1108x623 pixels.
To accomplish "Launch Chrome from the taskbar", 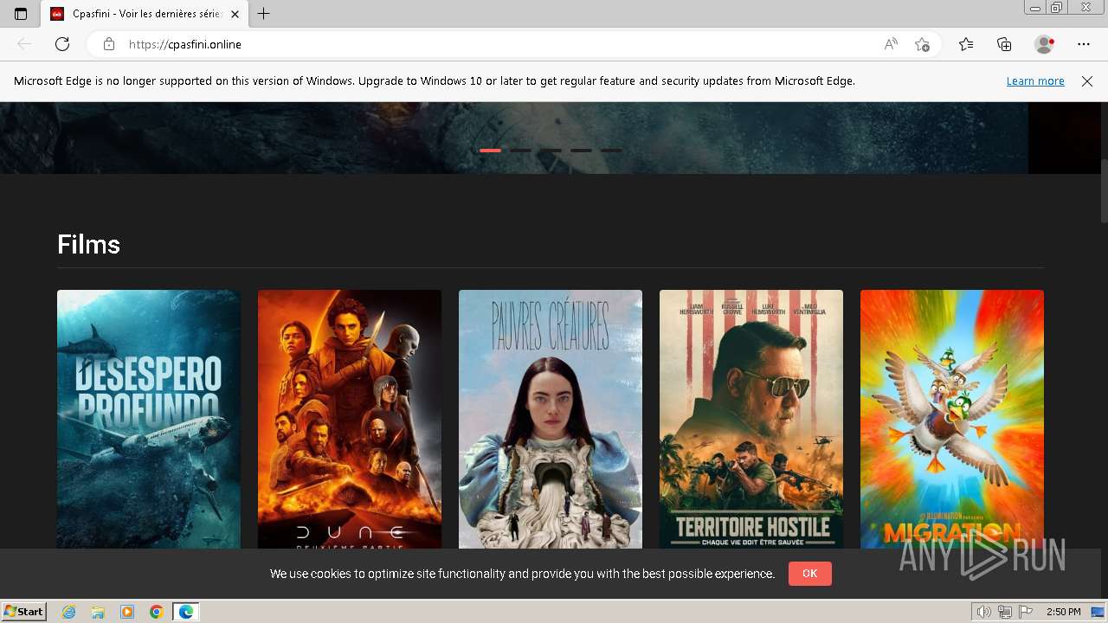I will (156, 612).
